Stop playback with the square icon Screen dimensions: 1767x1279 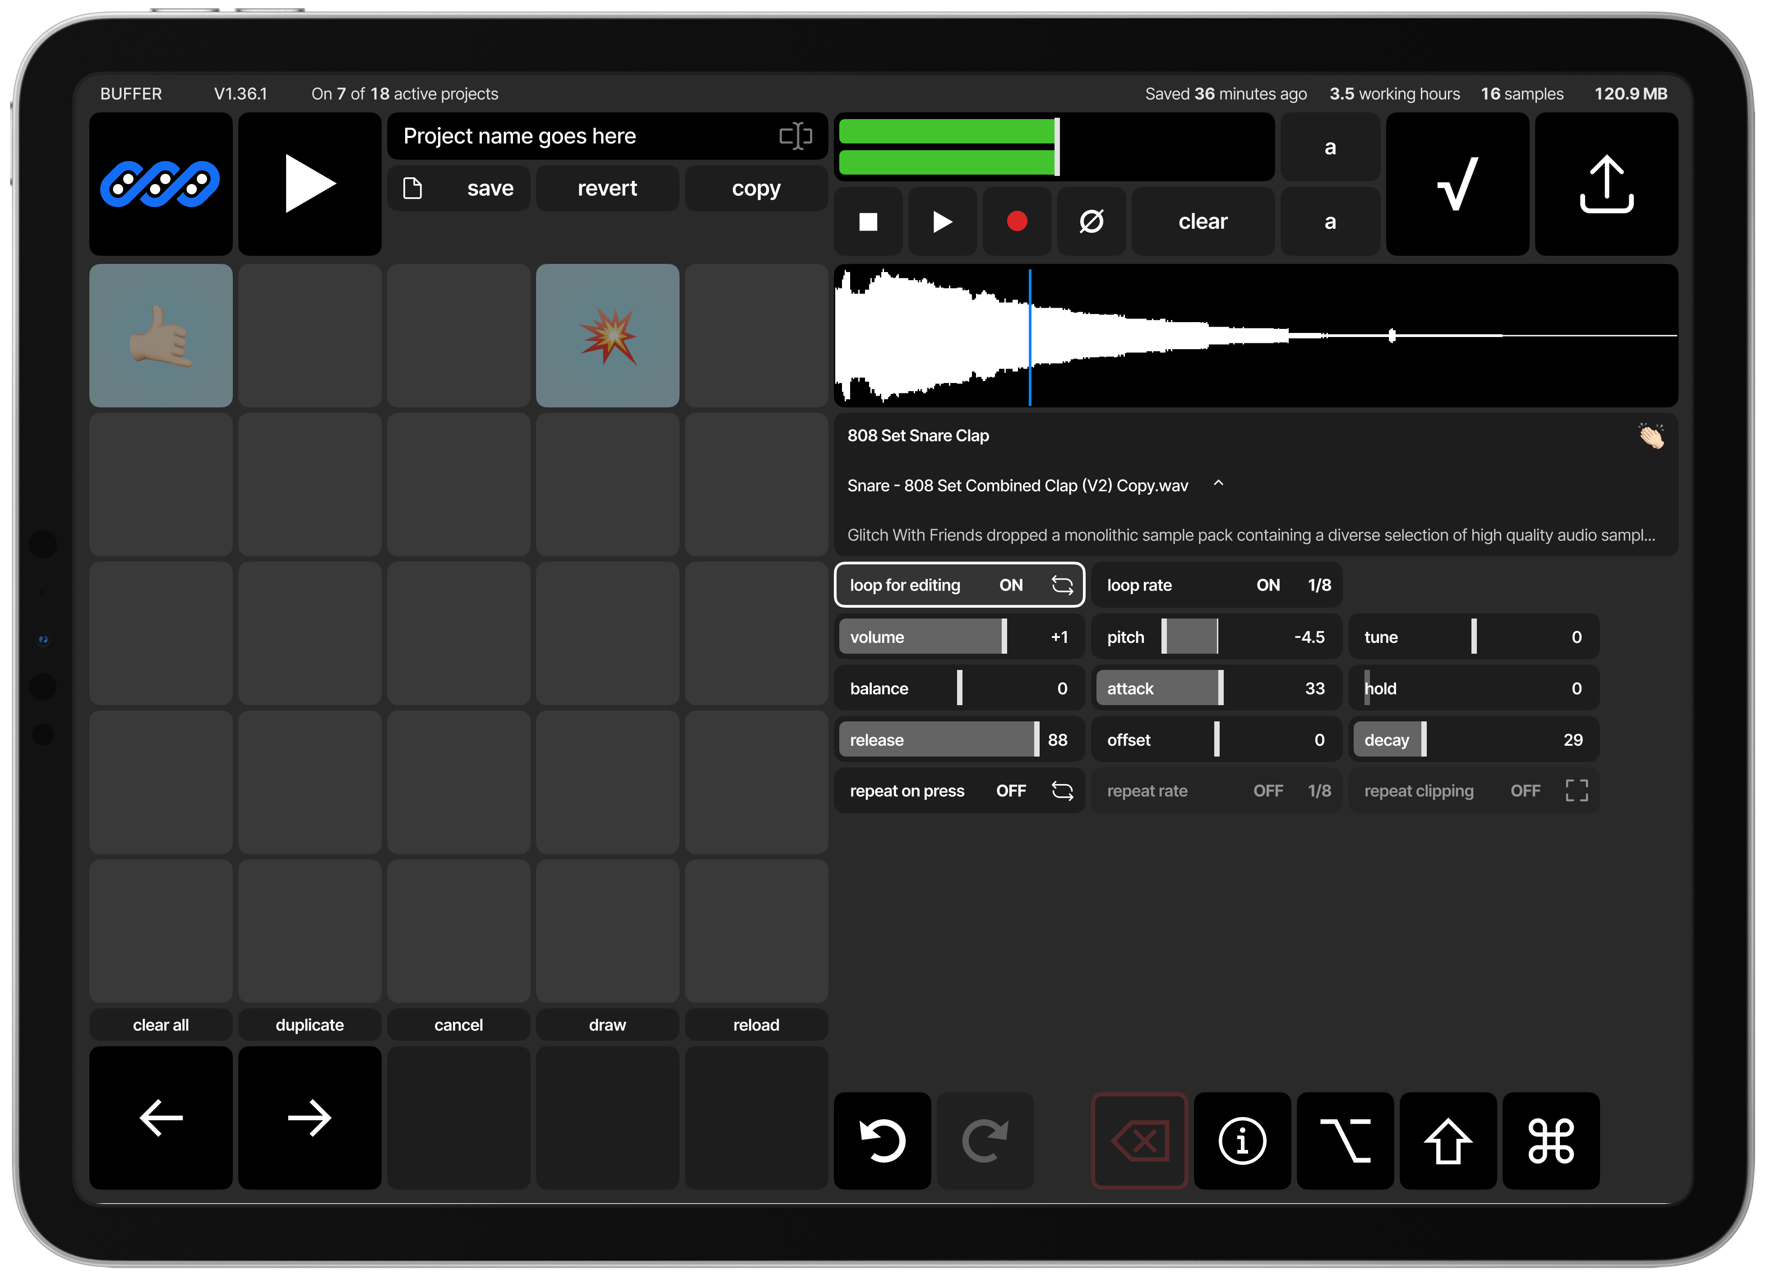point(868,221)
